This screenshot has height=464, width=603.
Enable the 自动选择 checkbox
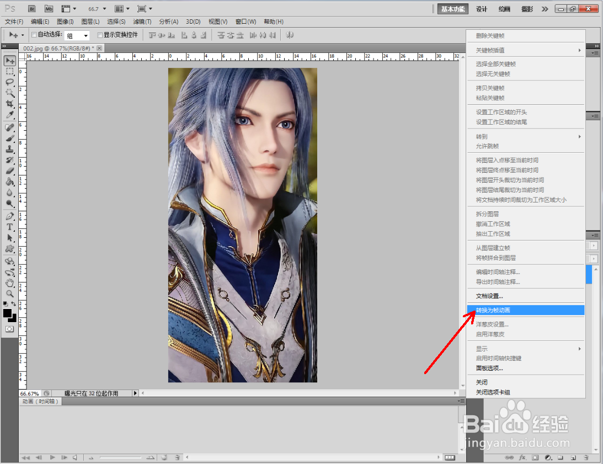34,35
